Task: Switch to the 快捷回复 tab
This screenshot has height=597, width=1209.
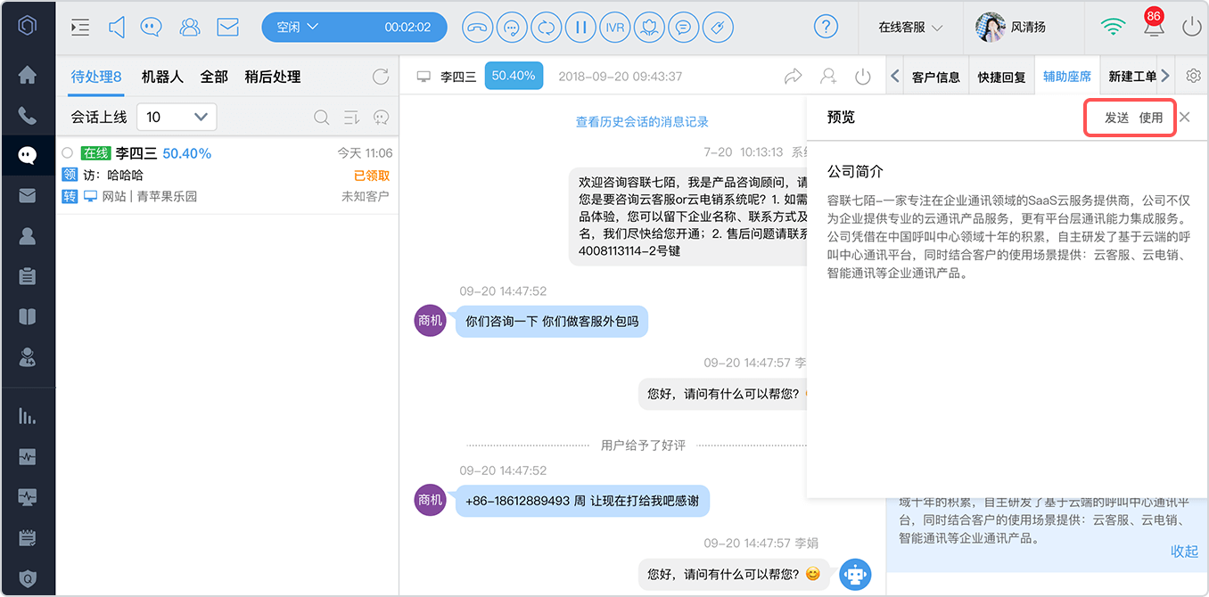Action: (x=1001, y=77)
